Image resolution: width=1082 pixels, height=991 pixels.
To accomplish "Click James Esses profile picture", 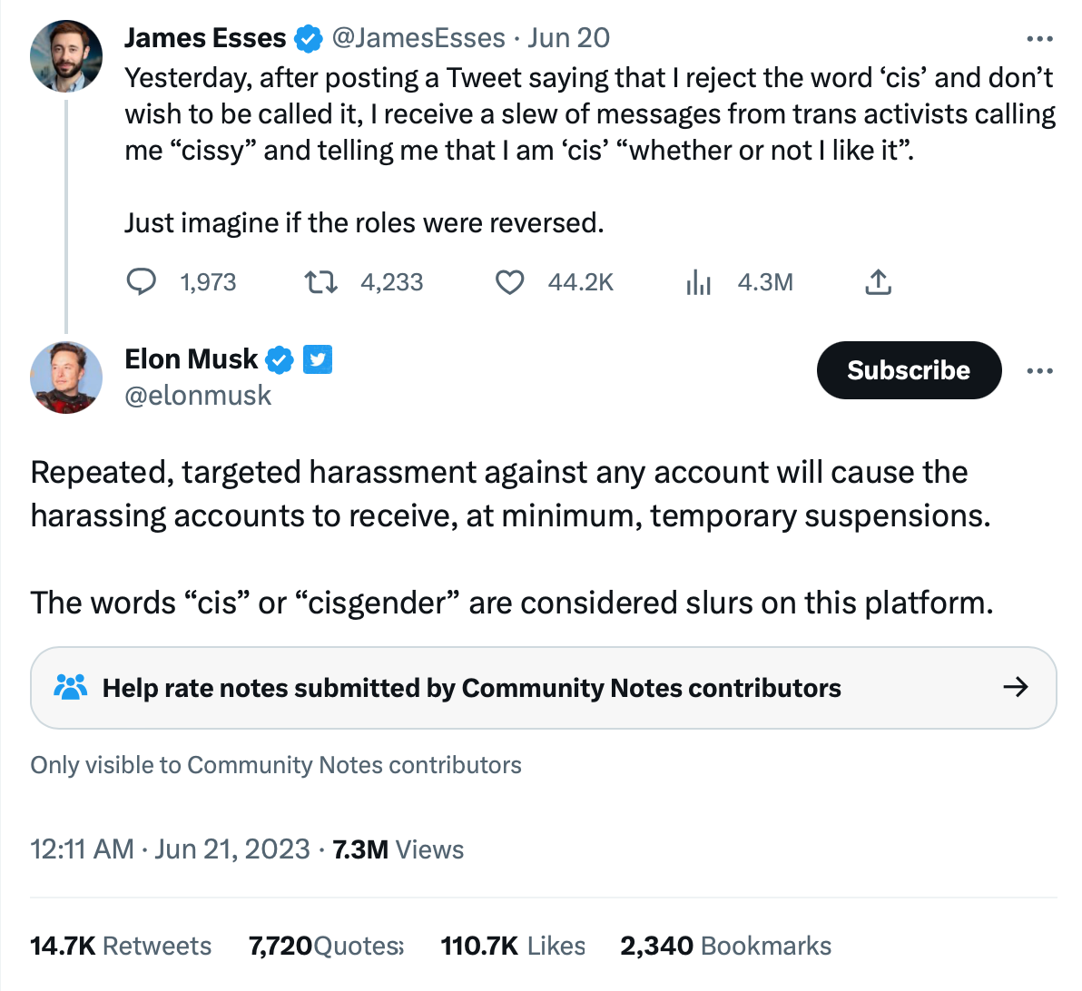I will coord(66,56).
